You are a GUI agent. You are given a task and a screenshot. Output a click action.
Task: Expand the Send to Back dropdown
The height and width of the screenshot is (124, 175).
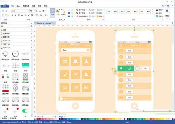tap(86, 13)
